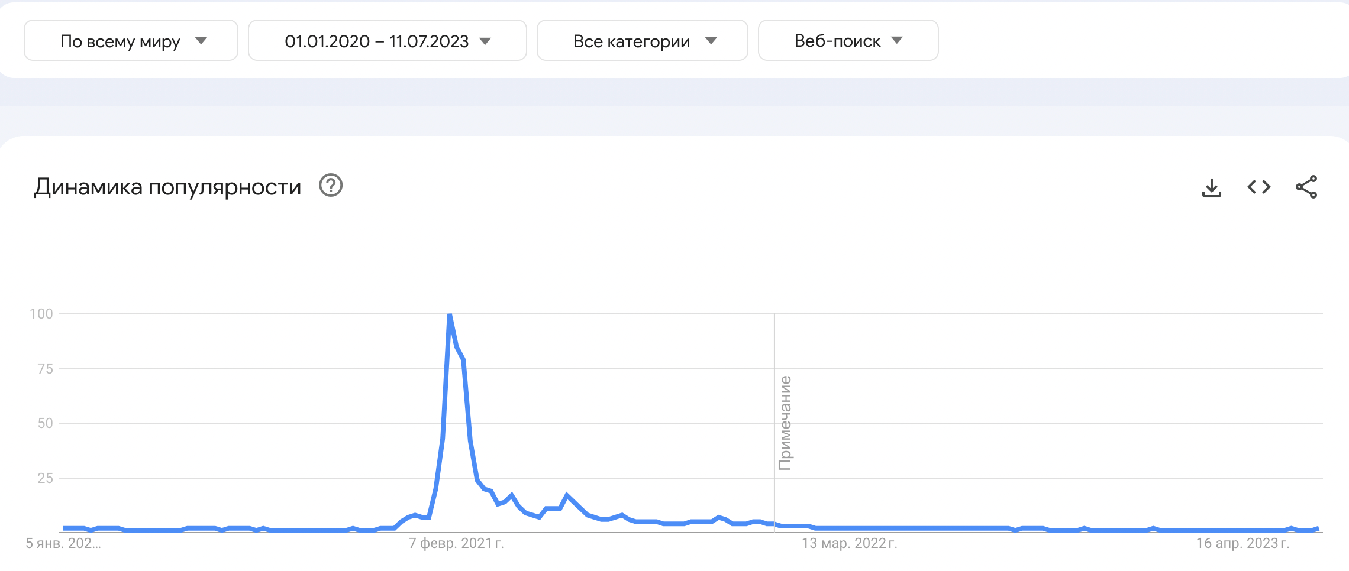The height and width of the screenshot is (571, 1349).
Task: Expand the Веб-поиск search type dropdown
Action: click(x=847, y=41)
